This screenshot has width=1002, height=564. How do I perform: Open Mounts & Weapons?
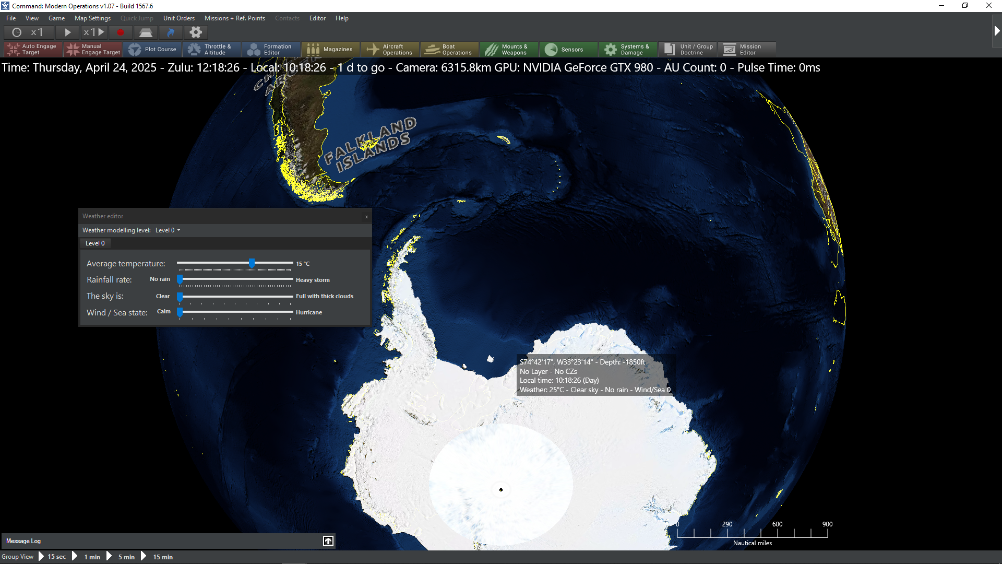[509, 49]
